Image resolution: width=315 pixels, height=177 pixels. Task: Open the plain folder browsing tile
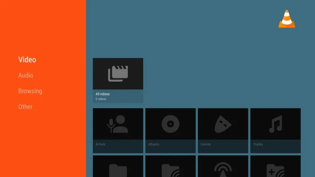point(118,169)
